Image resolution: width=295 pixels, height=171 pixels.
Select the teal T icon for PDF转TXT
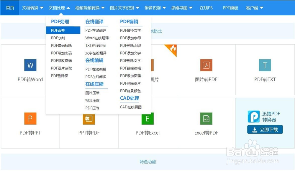265,65
